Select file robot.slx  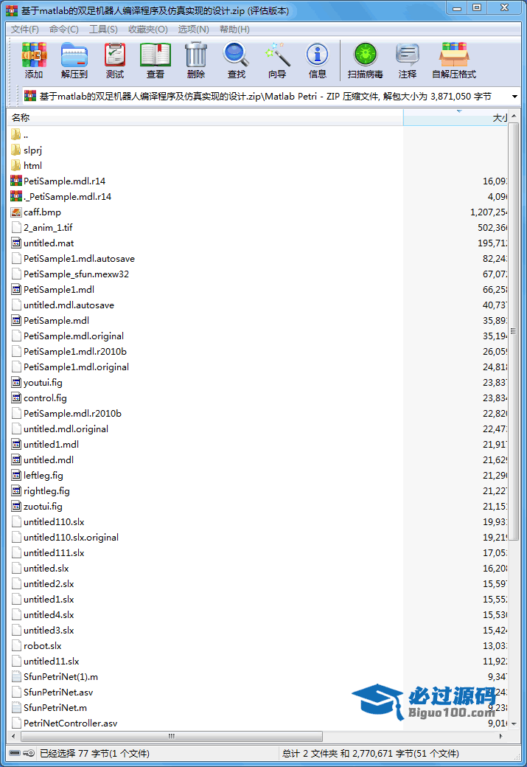tap(43, 646)
